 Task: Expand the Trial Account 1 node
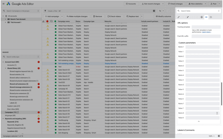[6, 22]
